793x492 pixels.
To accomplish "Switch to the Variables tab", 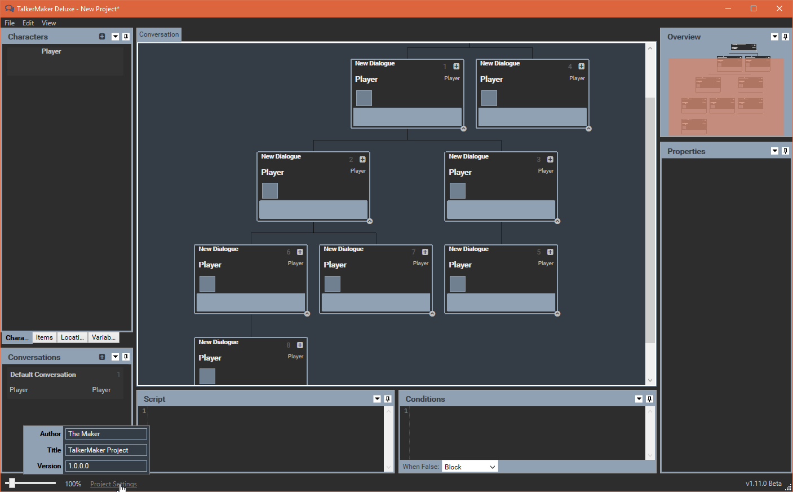I will [x=104, y=337].
